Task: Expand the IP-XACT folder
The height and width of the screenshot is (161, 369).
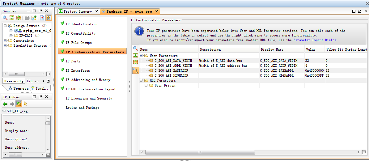Action: click(x=11, y=36)
